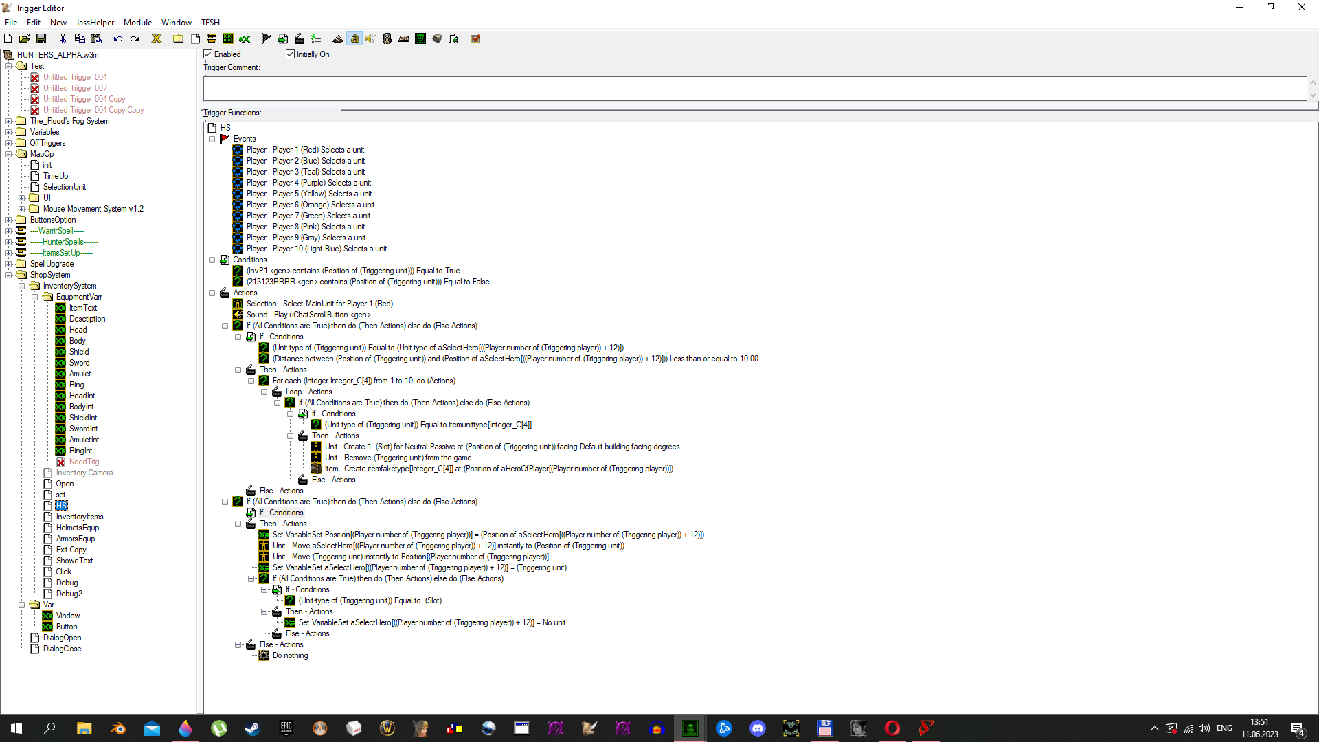Viewport: 1319px width, 742px height.
Task: Click the comment field's scroll-down arrow
Action: [1313, 96]
